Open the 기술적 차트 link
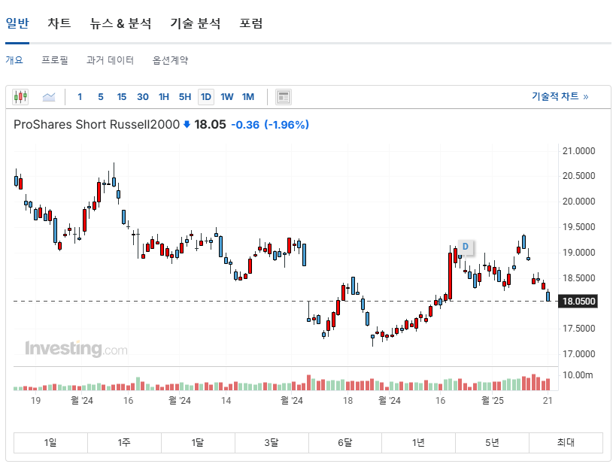This screenshot has width=616, height=473. coord(560,96)
